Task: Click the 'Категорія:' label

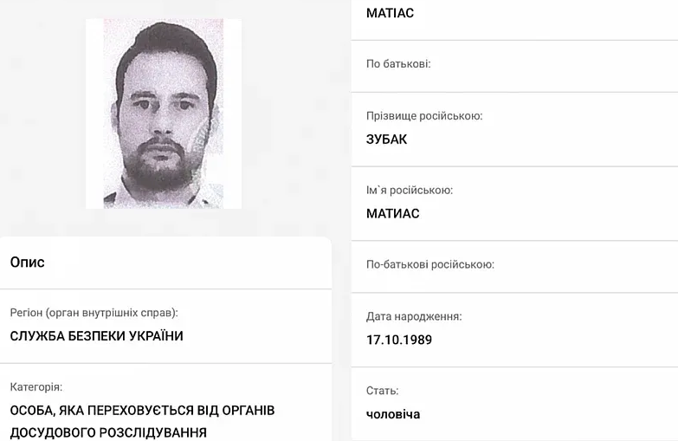Action: 36,387
